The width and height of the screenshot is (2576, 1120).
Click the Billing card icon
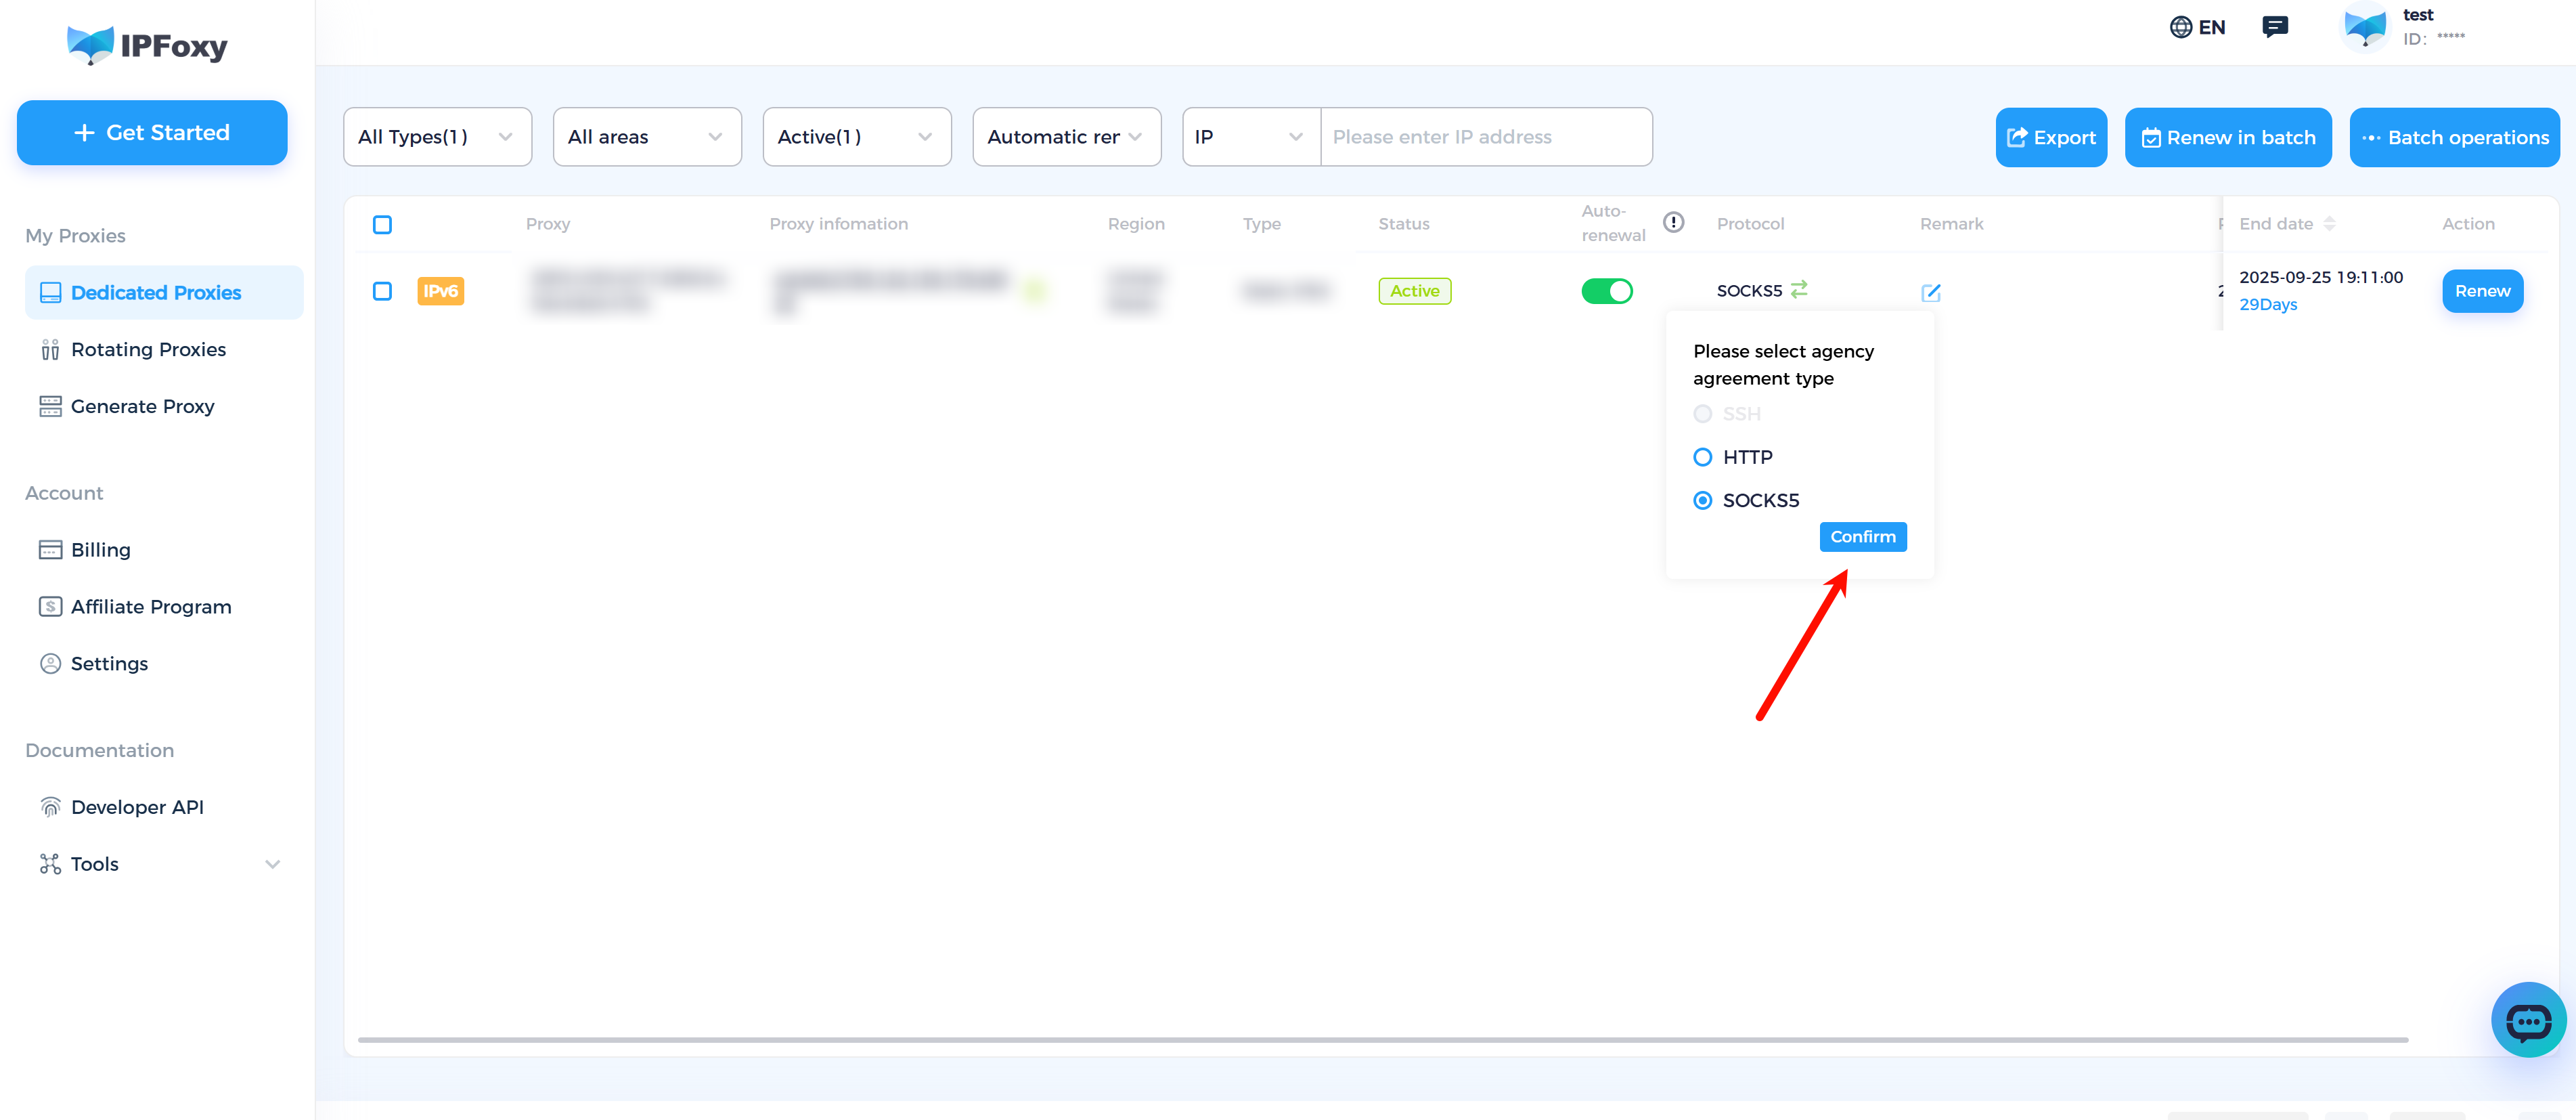click(x=50, y=549)
